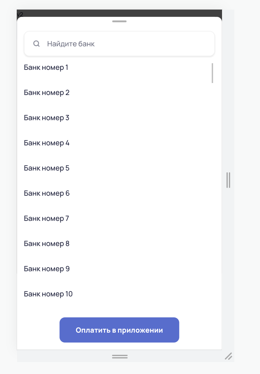Choose Банк номер 6 in the bank list
This screenshot has height=374, width=260.
click(47, 193)
